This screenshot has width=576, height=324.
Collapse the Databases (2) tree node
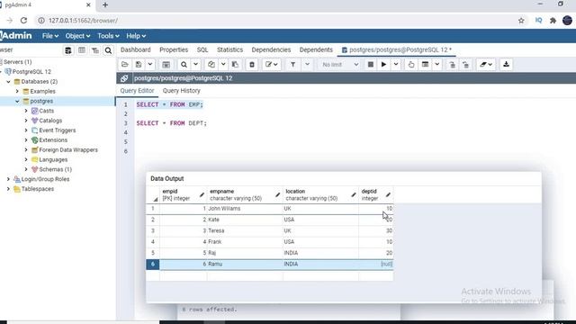tap(8, 82)
